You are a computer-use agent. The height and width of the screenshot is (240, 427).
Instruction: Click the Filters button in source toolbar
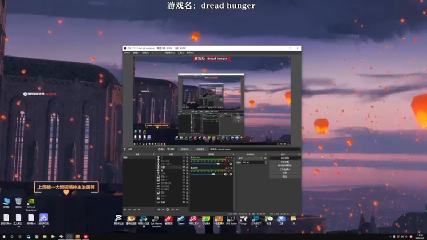pyautogui.click(x=171, y=149)
